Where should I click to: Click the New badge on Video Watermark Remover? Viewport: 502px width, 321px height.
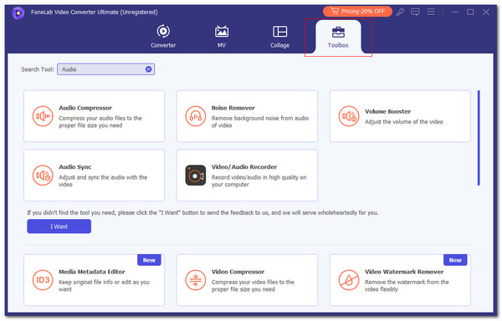(x=455, y=260)
